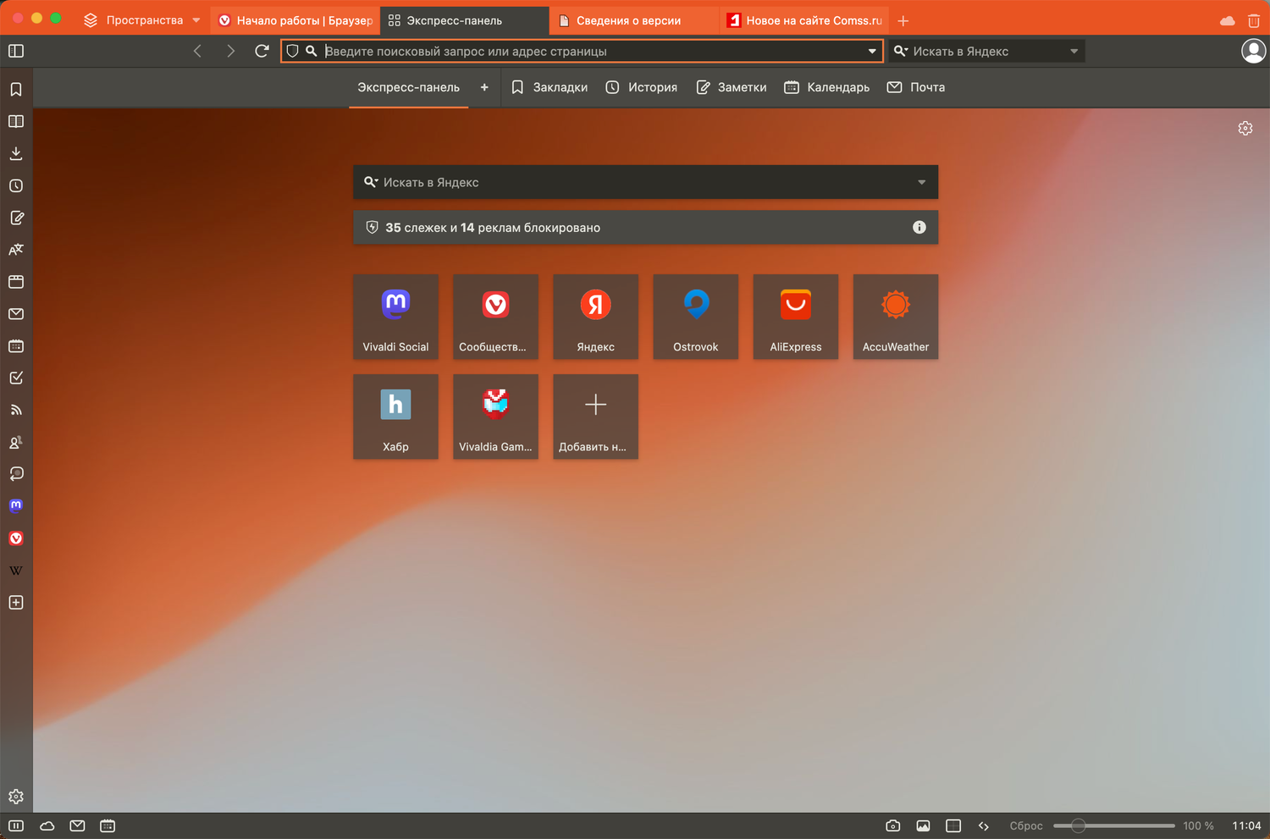
Task: Open the History clock icon in sidebar
Action: (16, 186)
